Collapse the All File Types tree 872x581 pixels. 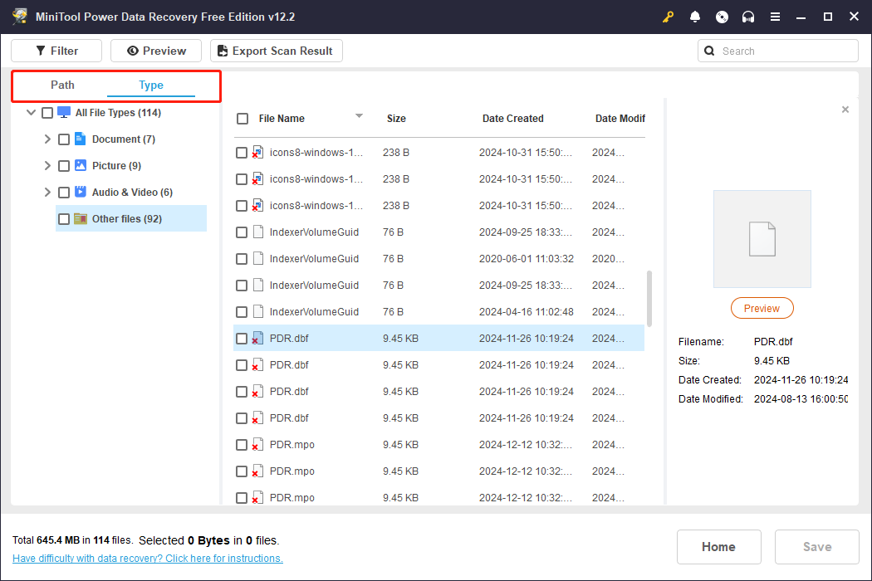click(32, 112)
